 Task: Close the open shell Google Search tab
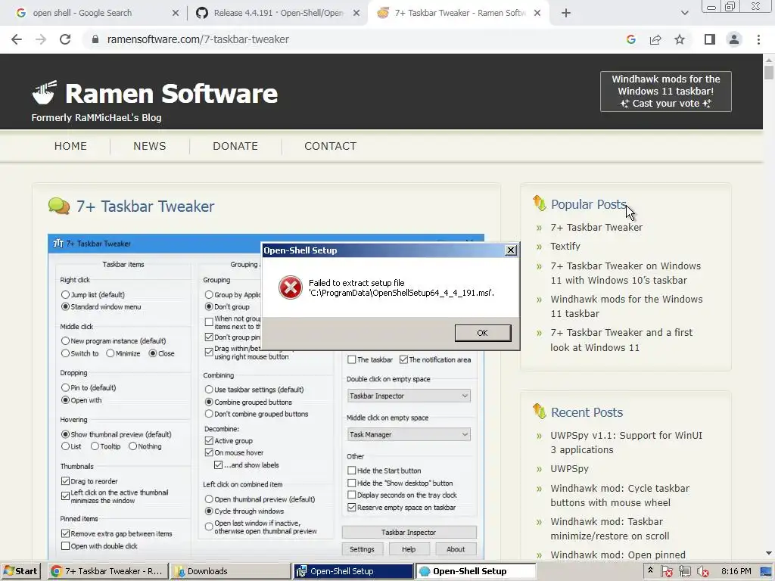(176, 14)
